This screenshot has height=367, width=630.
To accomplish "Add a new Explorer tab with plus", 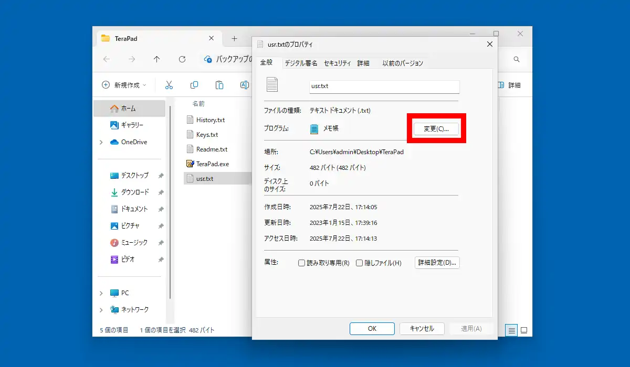I will [234, 38].
